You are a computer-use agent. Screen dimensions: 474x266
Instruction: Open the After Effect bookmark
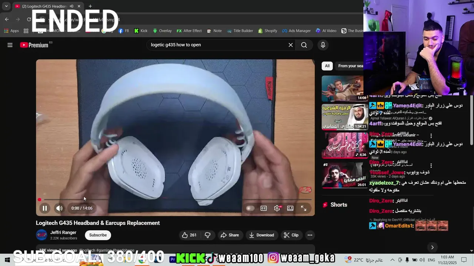[x=189, y=31]
